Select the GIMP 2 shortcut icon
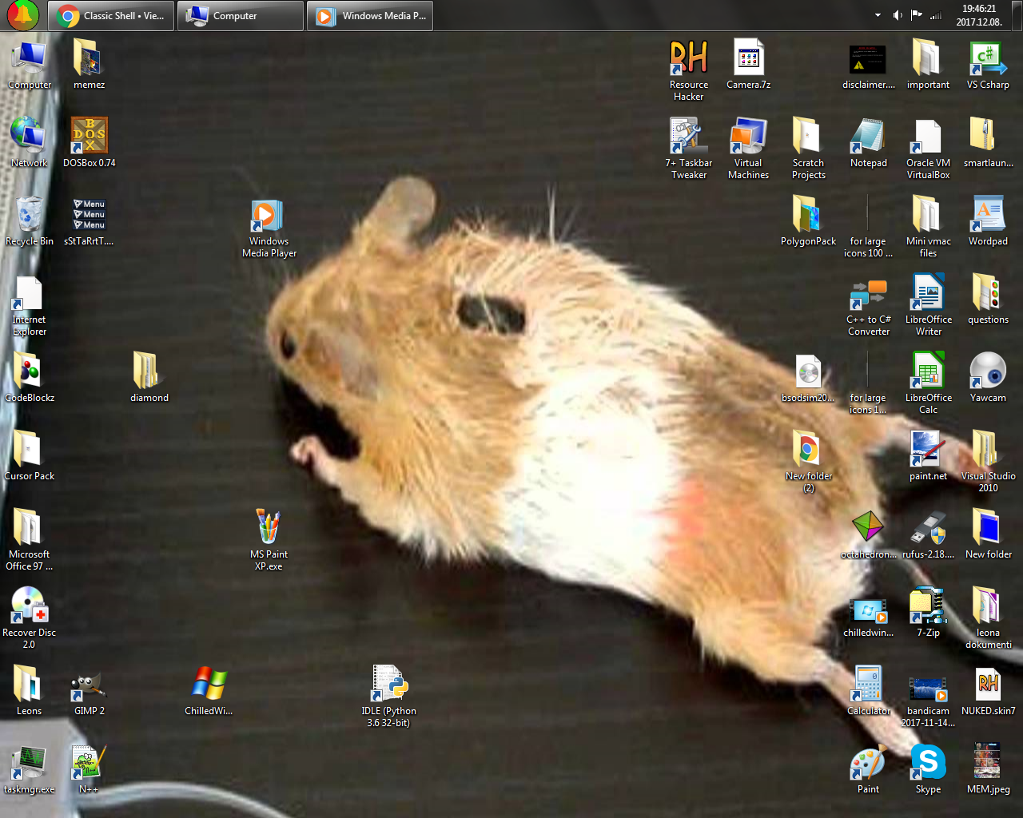The width and height of the screenshot is (1023, 818). [89, 685]
